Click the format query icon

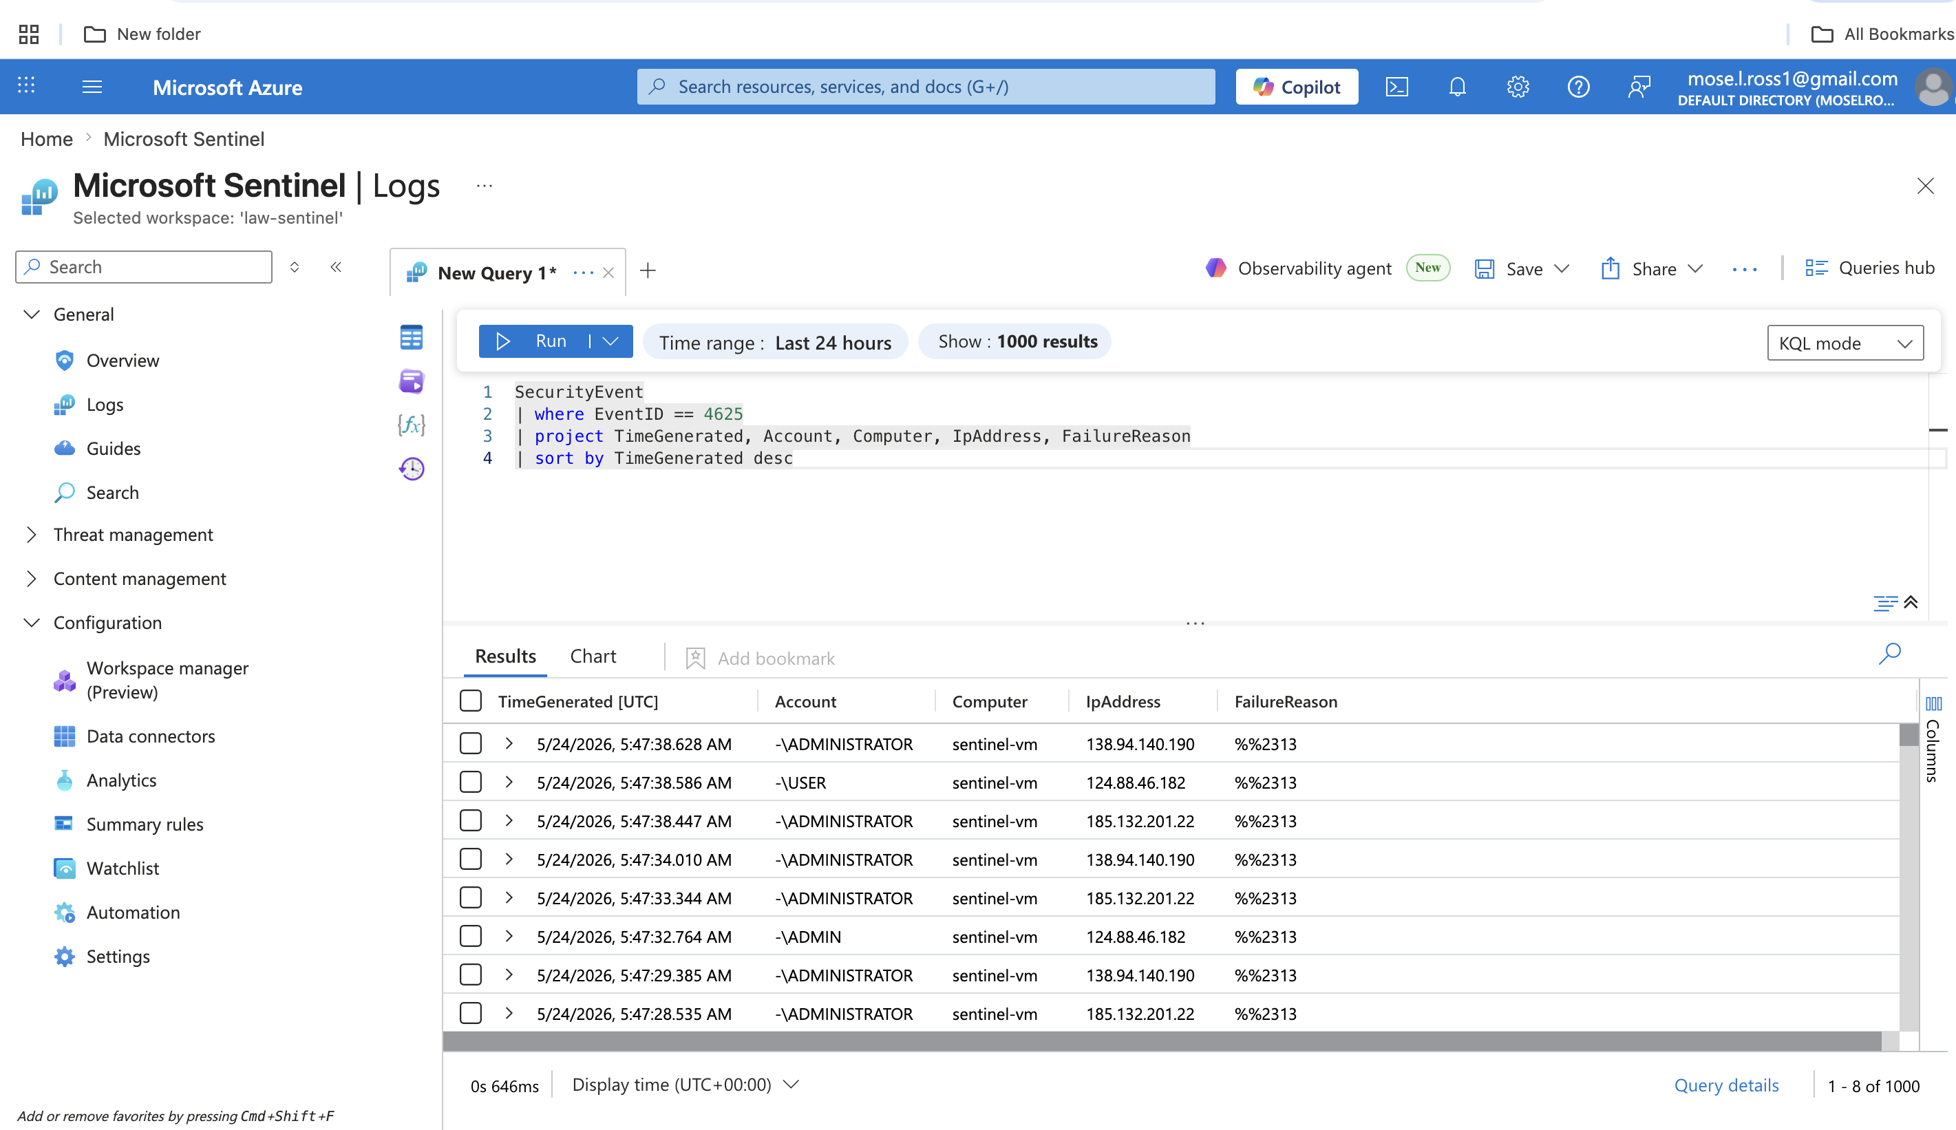pos(1885,603)
